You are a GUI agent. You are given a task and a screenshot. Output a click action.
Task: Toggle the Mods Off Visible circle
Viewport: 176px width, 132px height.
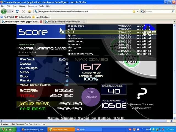tap(91, 94)
